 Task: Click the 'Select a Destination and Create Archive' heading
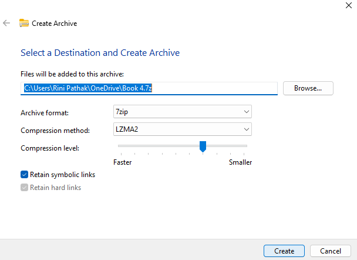100,53
